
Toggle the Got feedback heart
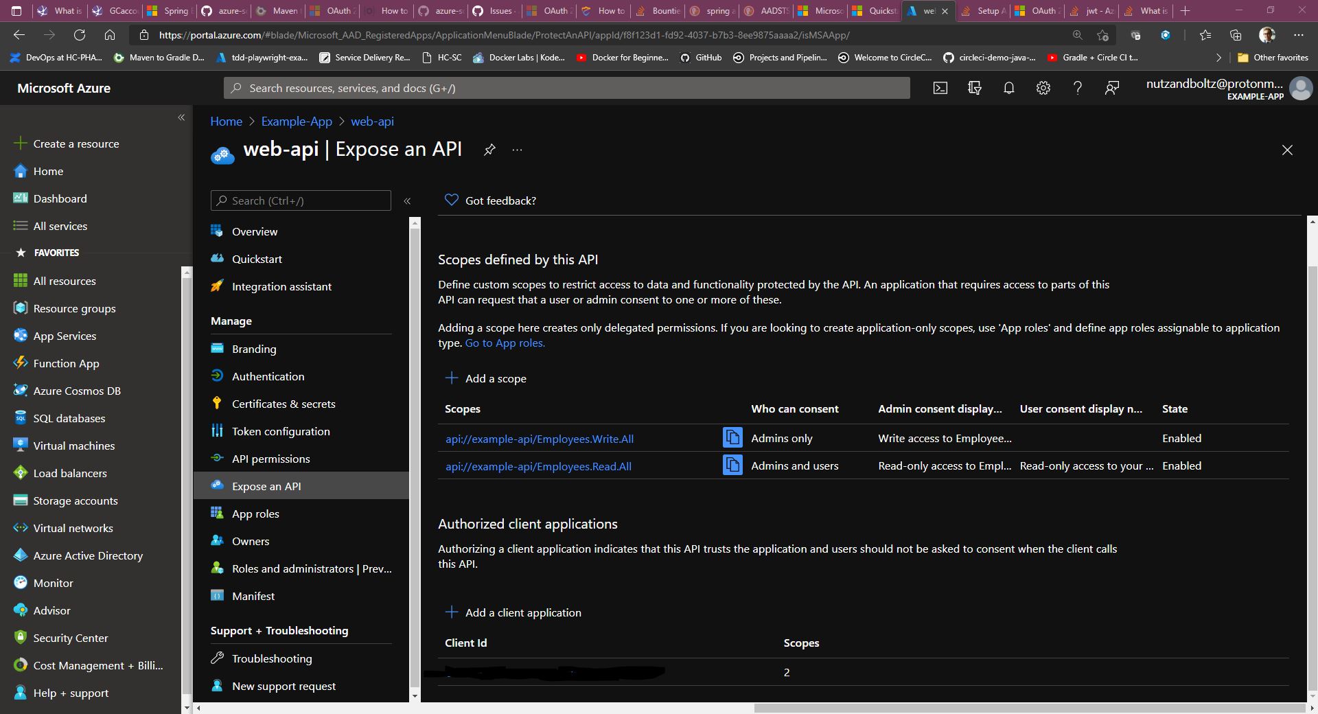tap(452, 200)
